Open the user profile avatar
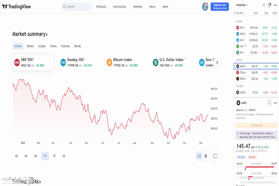Screen dimensions: 279x186 pos(205,7)
